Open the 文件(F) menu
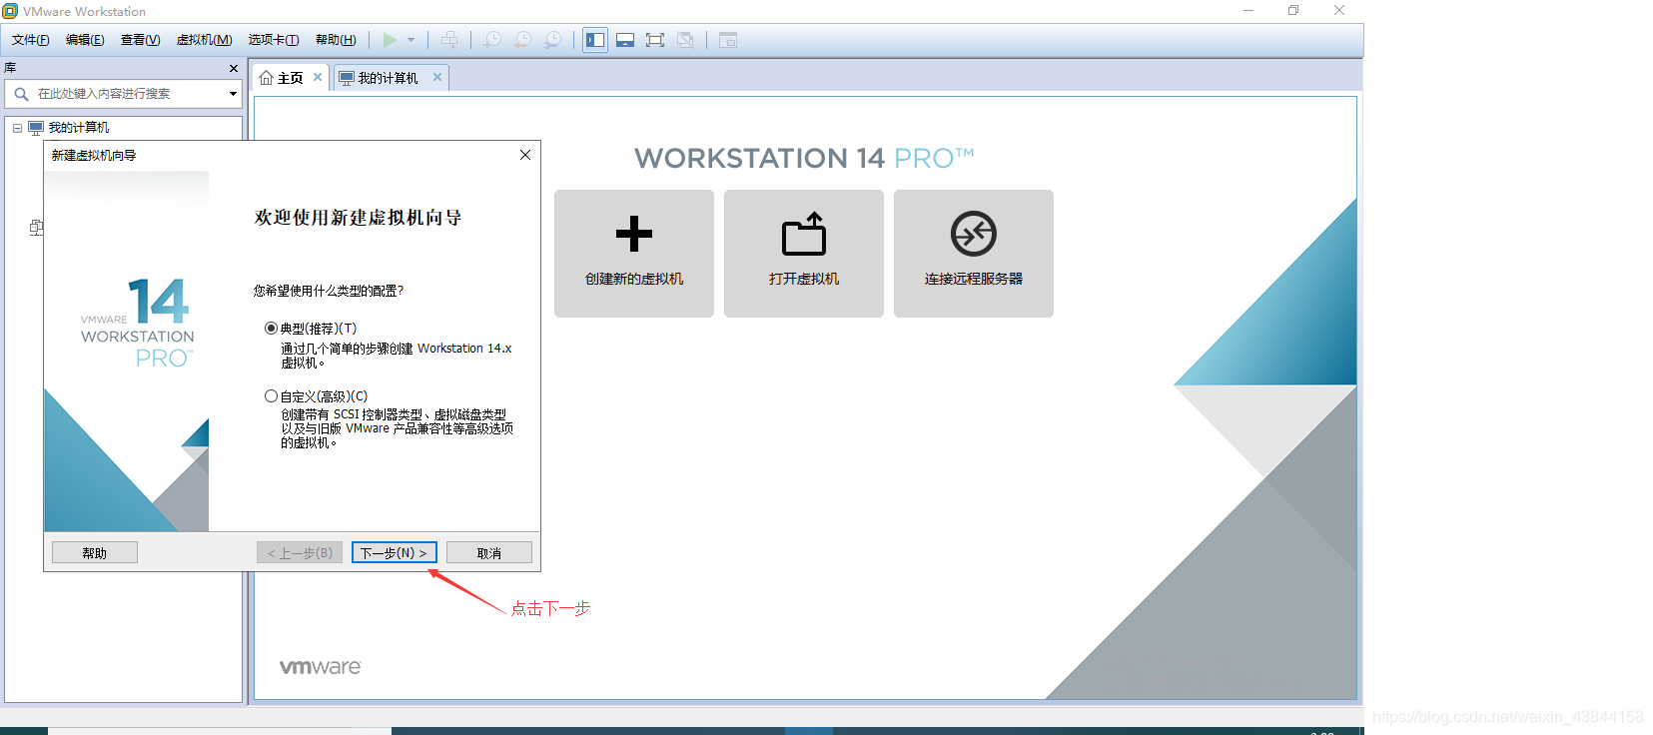The image size is (1653, 735). [31, 40]
